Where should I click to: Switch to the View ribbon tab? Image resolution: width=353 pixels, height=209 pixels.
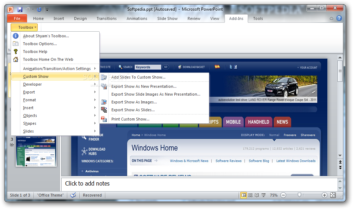tap(215, 18)
